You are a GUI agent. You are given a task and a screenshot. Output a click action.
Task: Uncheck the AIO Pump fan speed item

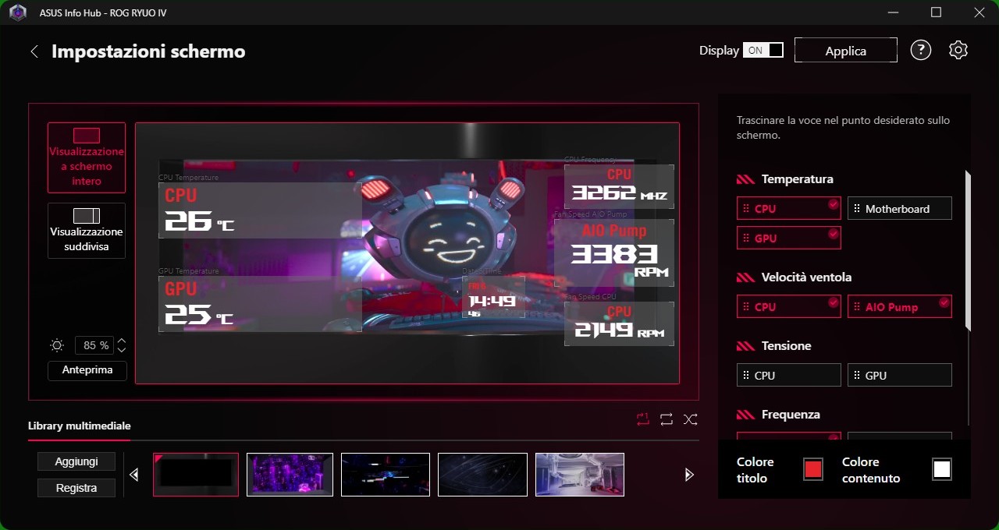[899, 306]
